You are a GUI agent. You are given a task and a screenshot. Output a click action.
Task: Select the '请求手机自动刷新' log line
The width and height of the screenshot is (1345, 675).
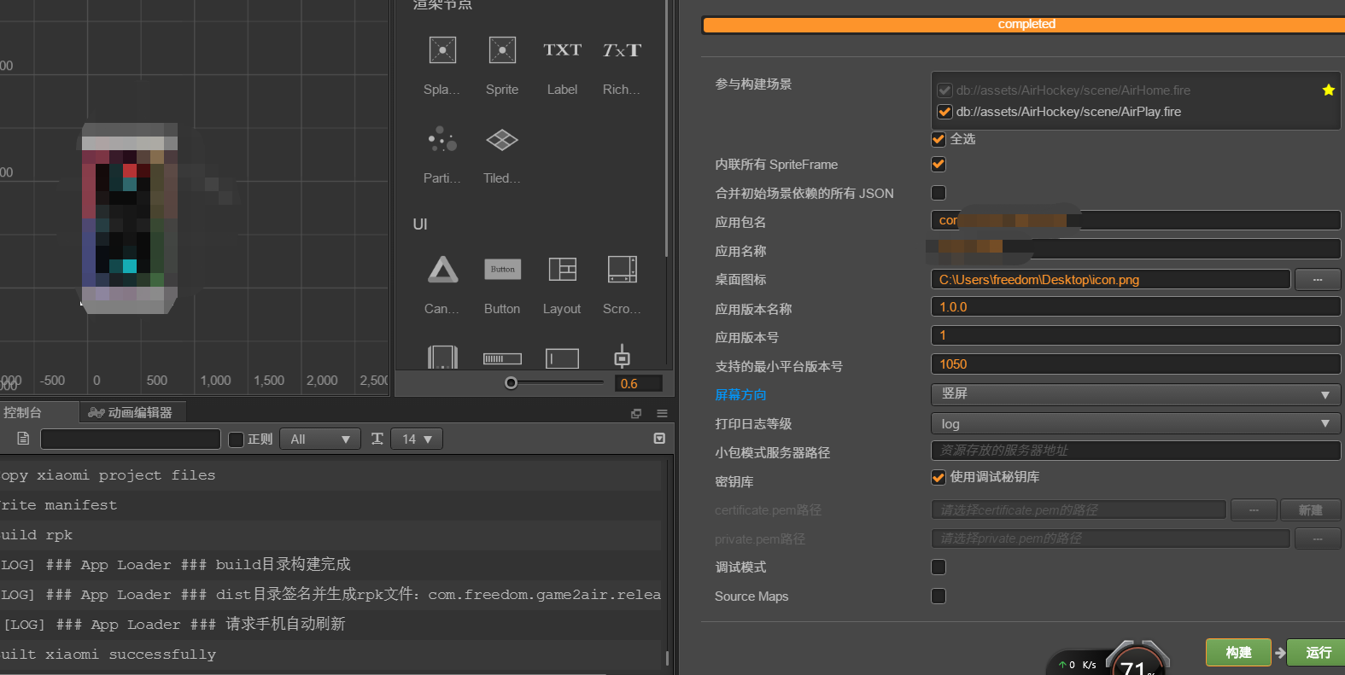point(330,624)
